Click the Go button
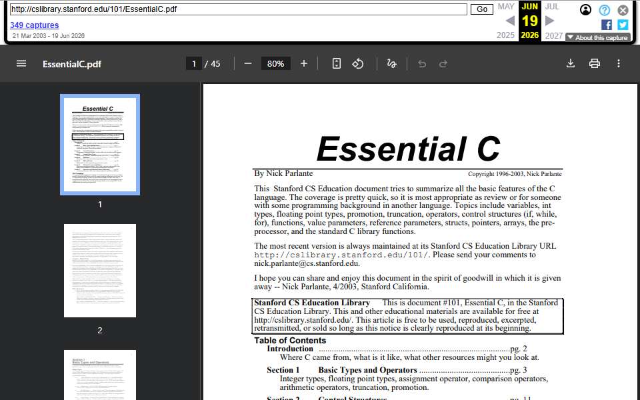 pos(481,9)
